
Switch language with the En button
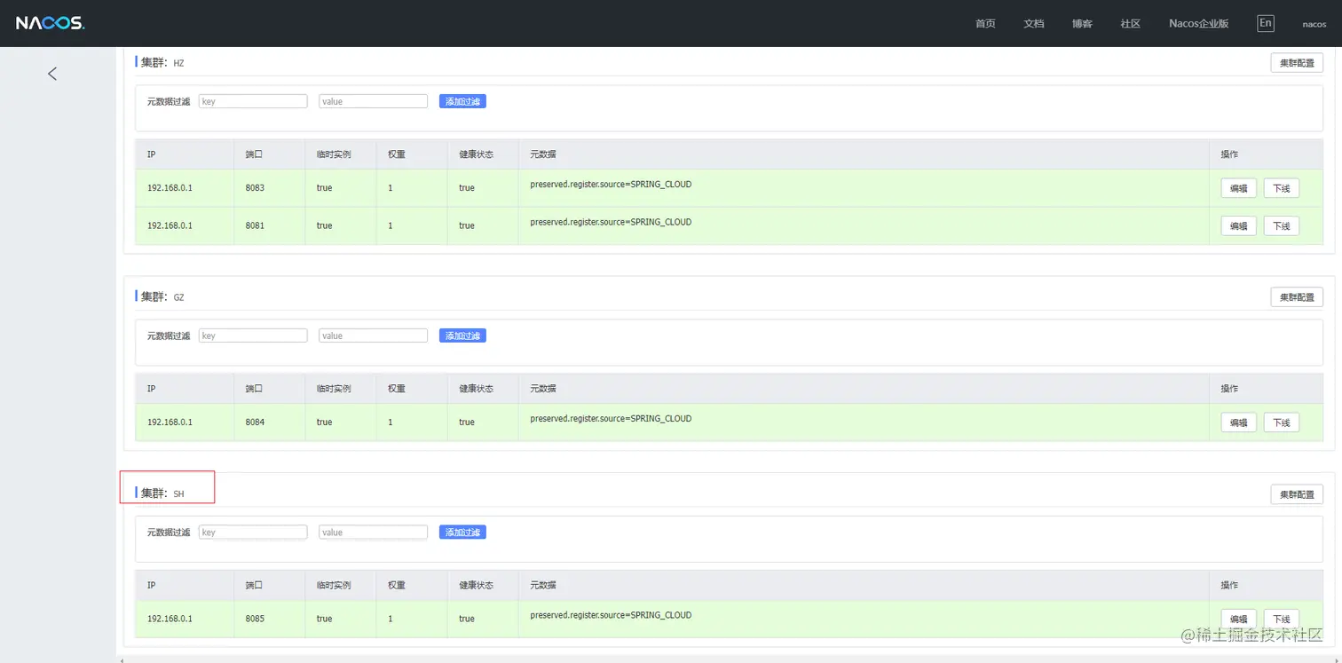click(x=1266, y=24)
